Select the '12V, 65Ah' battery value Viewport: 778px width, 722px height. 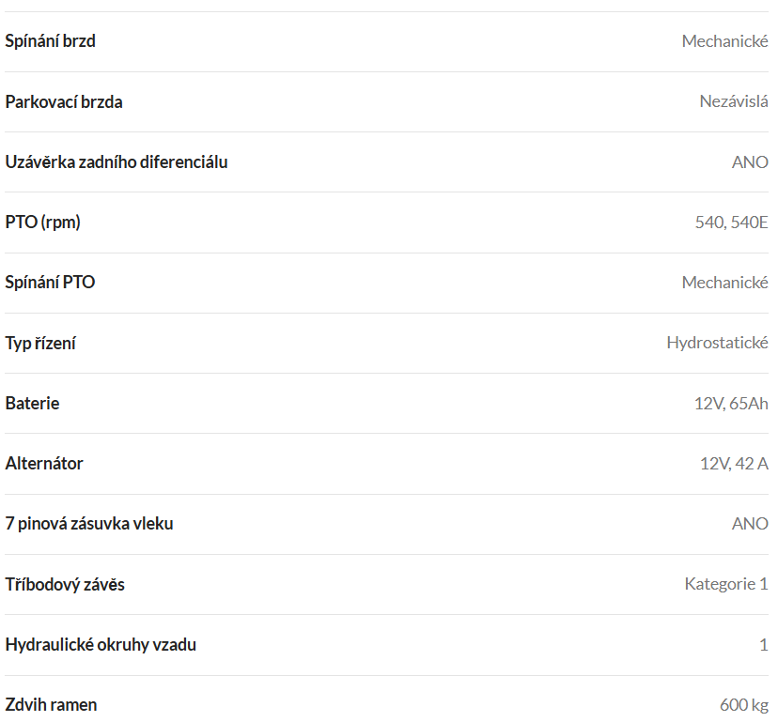(x=731, y=403)
